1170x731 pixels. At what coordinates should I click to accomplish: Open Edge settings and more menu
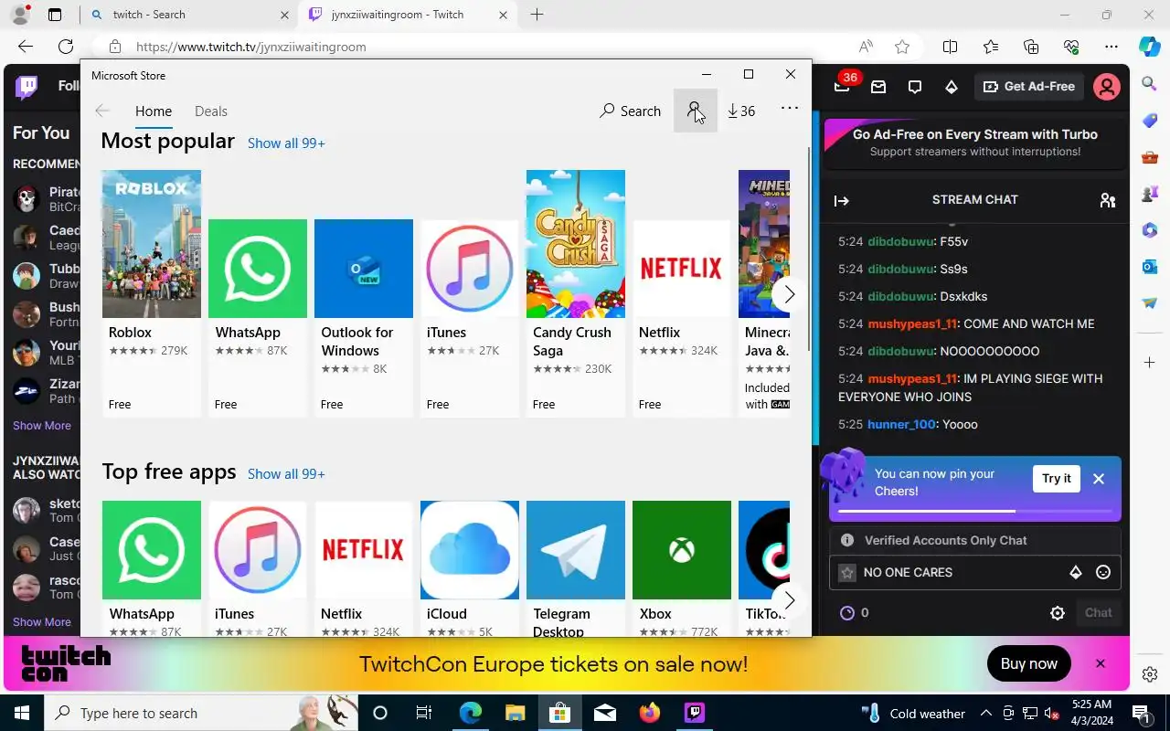(x=1111, y=47)
